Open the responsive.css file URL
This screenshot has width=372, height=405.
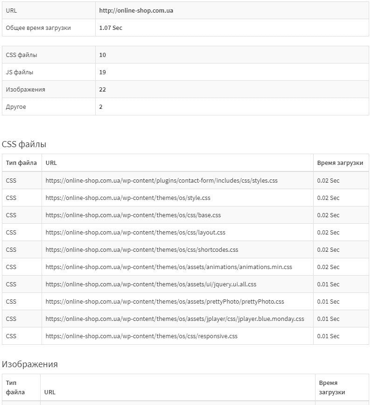[141, 336]
